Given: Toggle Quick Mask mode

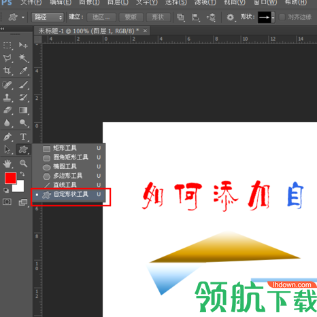Looking at the screenshot, I should click(7, 202).
